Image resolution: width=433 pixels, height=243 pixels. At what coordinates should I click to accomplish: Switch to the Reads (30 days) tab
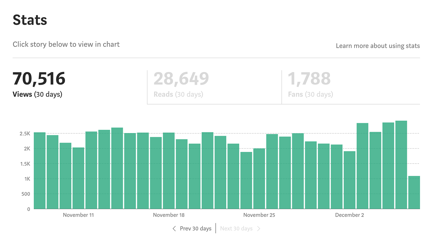[214, 87]
